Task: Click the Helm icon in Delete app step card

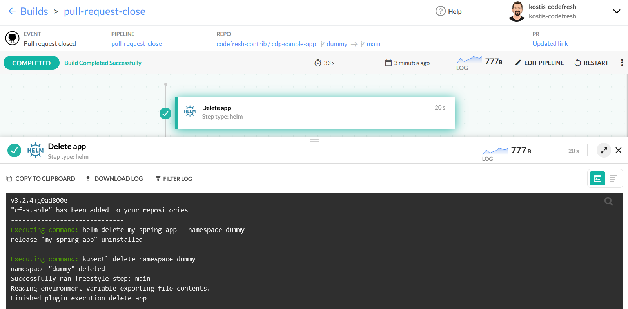Action: (190, 111)
